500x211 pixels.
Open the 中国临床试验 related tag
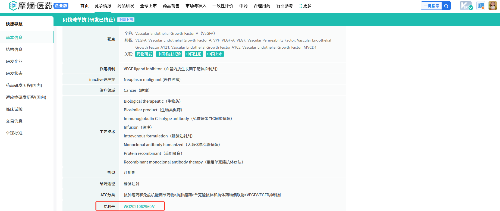pyautogui.click(x=169, y=54)
